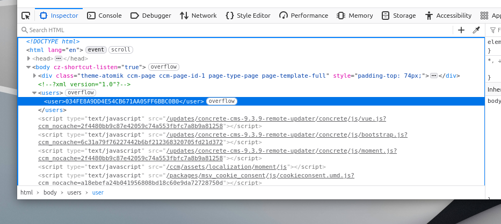
Task: Click the filter styles funnel icon
Action: pos(492,31)
